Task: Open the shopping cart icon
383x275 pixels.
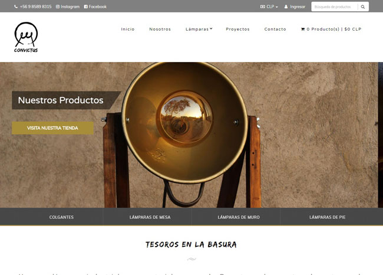Action: tap(303, 29)
